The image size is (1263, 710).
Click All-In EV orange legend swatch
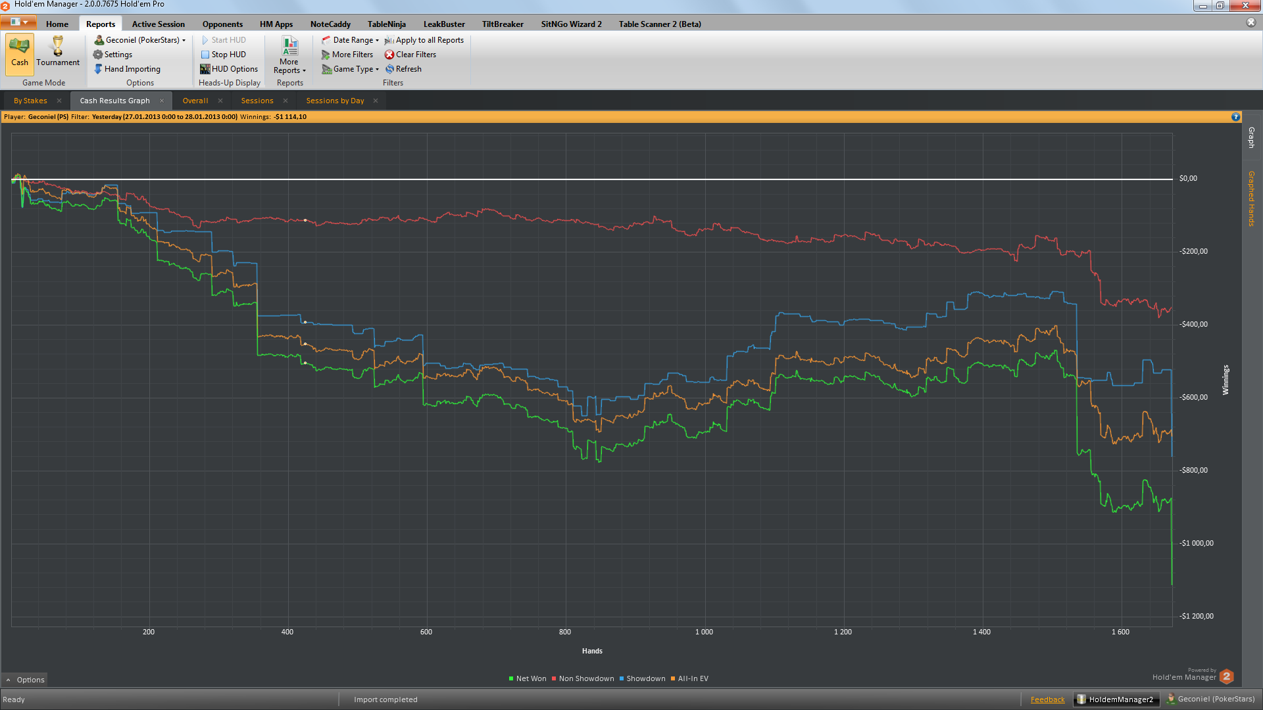point(673,679)
